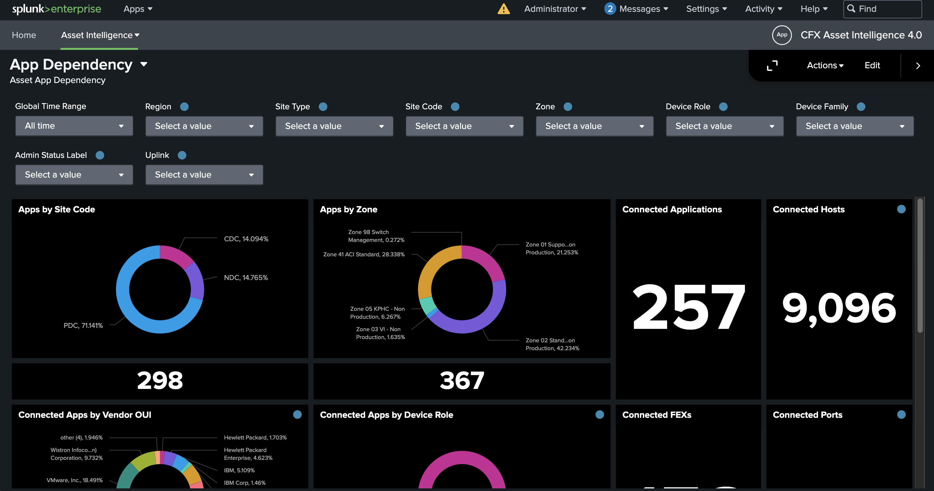Open the Region Select a value dropdown
The image size is (934, 491).
tap(204, 126)
